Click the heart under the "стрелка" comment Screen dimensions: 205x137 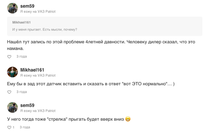[x=9, y=127]
